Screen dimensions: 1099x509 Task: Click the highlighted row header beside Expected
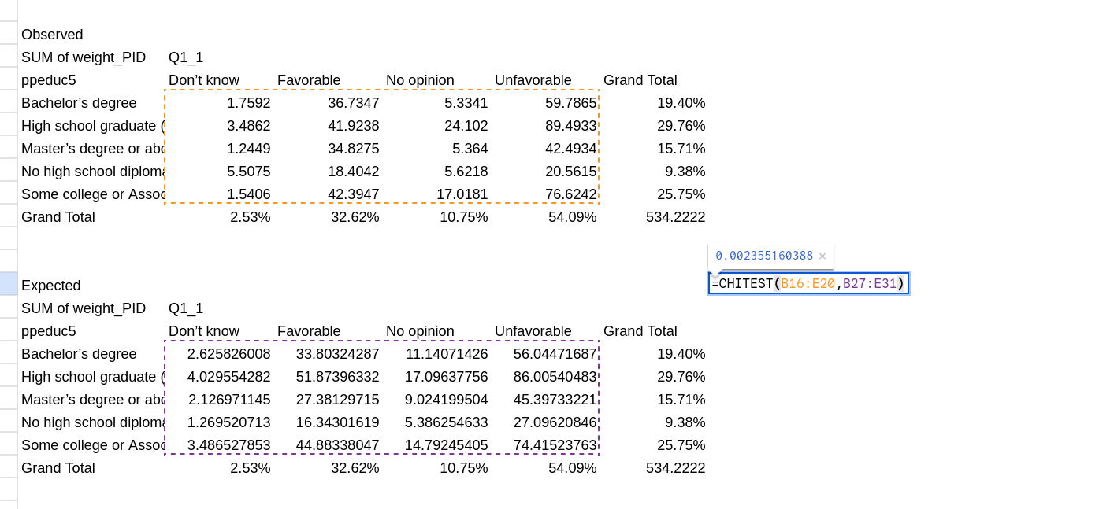tap(8, 284)
